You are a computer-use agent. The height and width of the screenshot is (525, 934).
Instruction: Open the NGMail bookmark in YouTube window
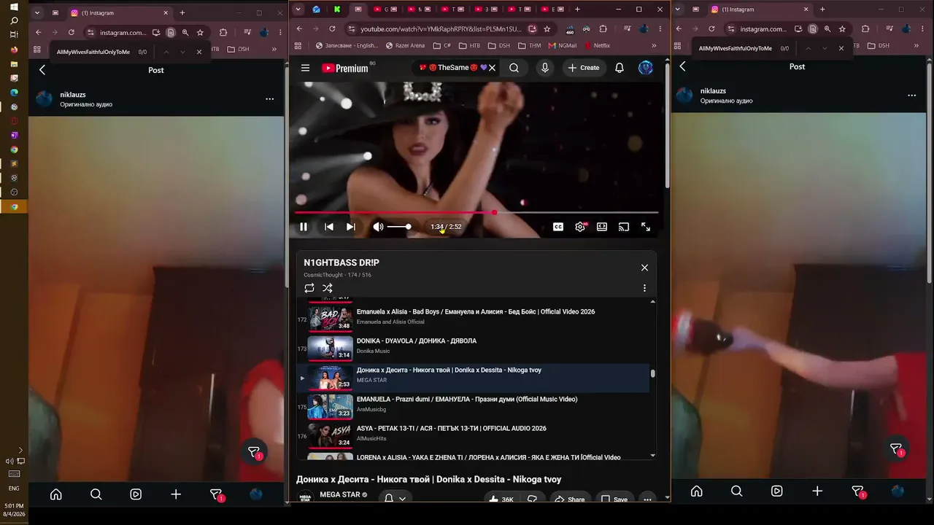tap(562, 45)
